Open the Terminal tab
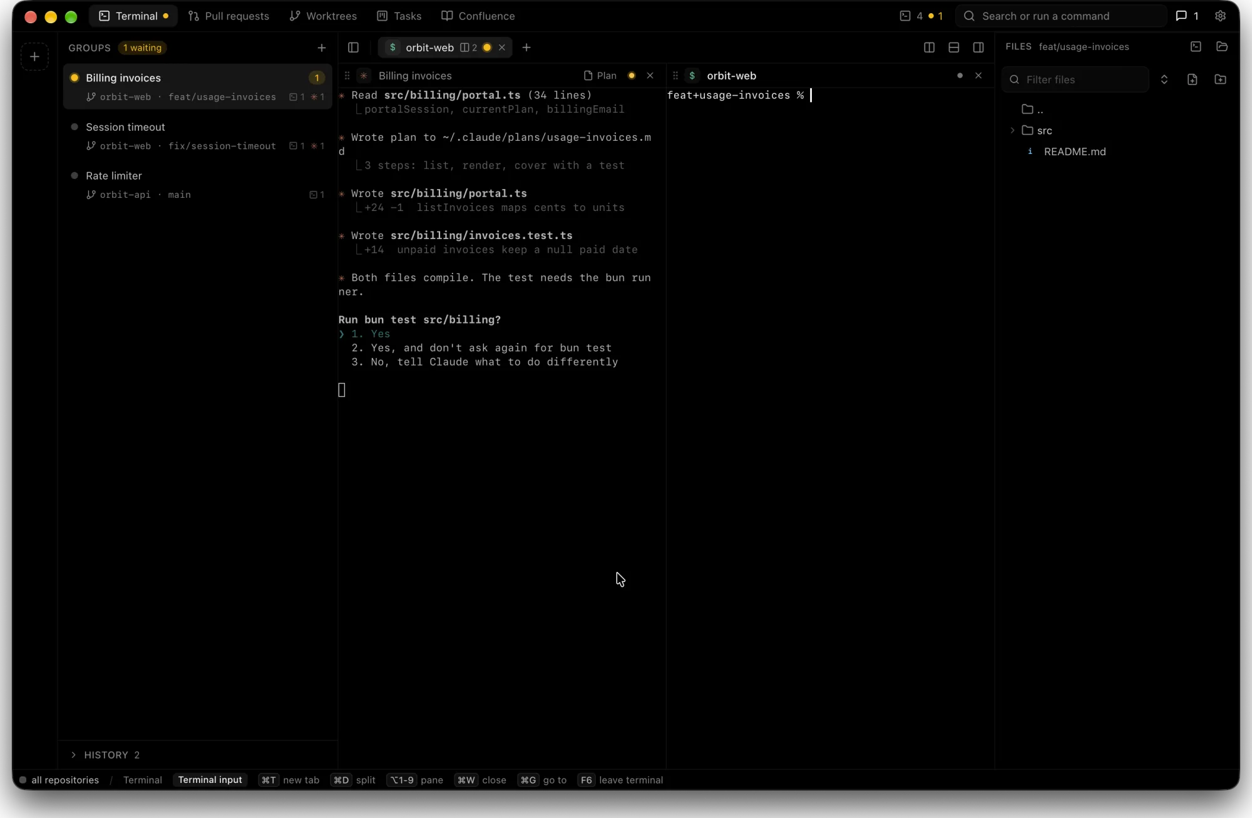 133,16
